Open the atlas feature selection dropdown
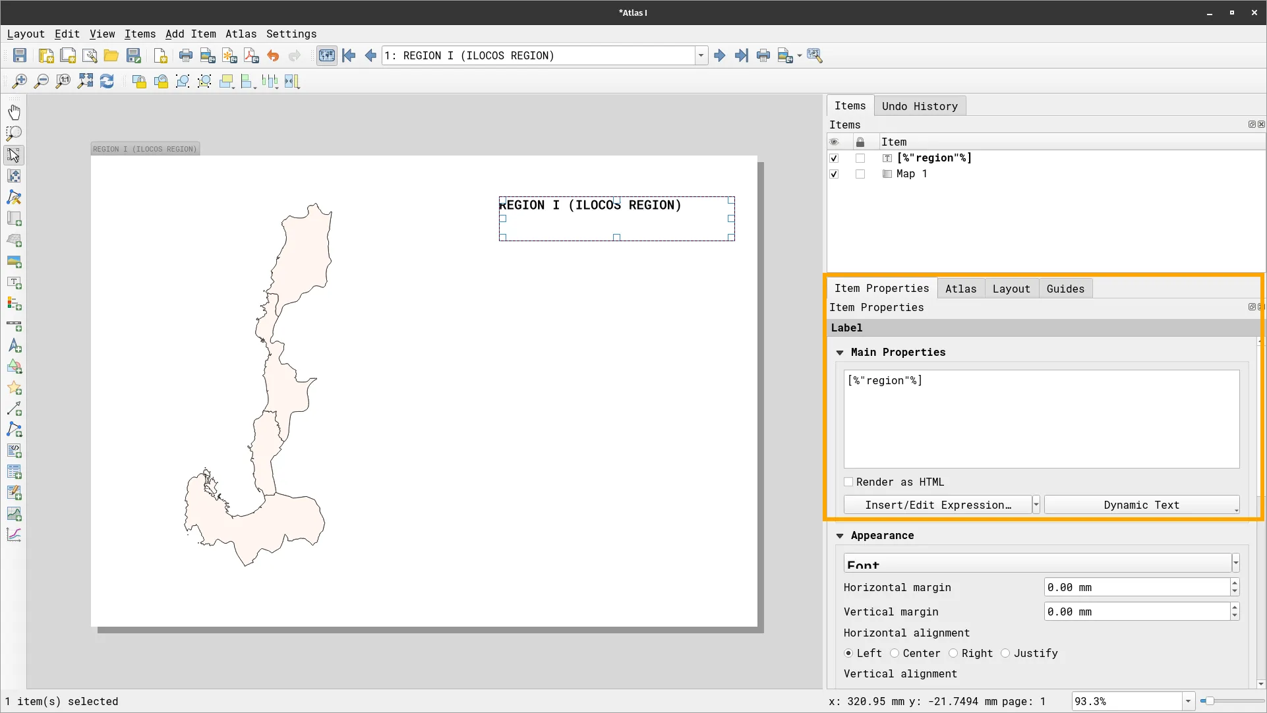The image size is (1267, 713). pos(699,55)
